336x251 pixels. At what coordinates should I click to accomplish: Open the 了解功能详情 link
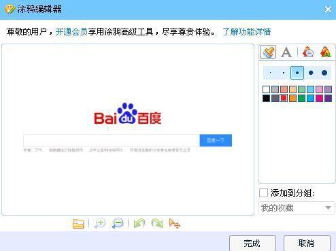[x=247, y=32]
